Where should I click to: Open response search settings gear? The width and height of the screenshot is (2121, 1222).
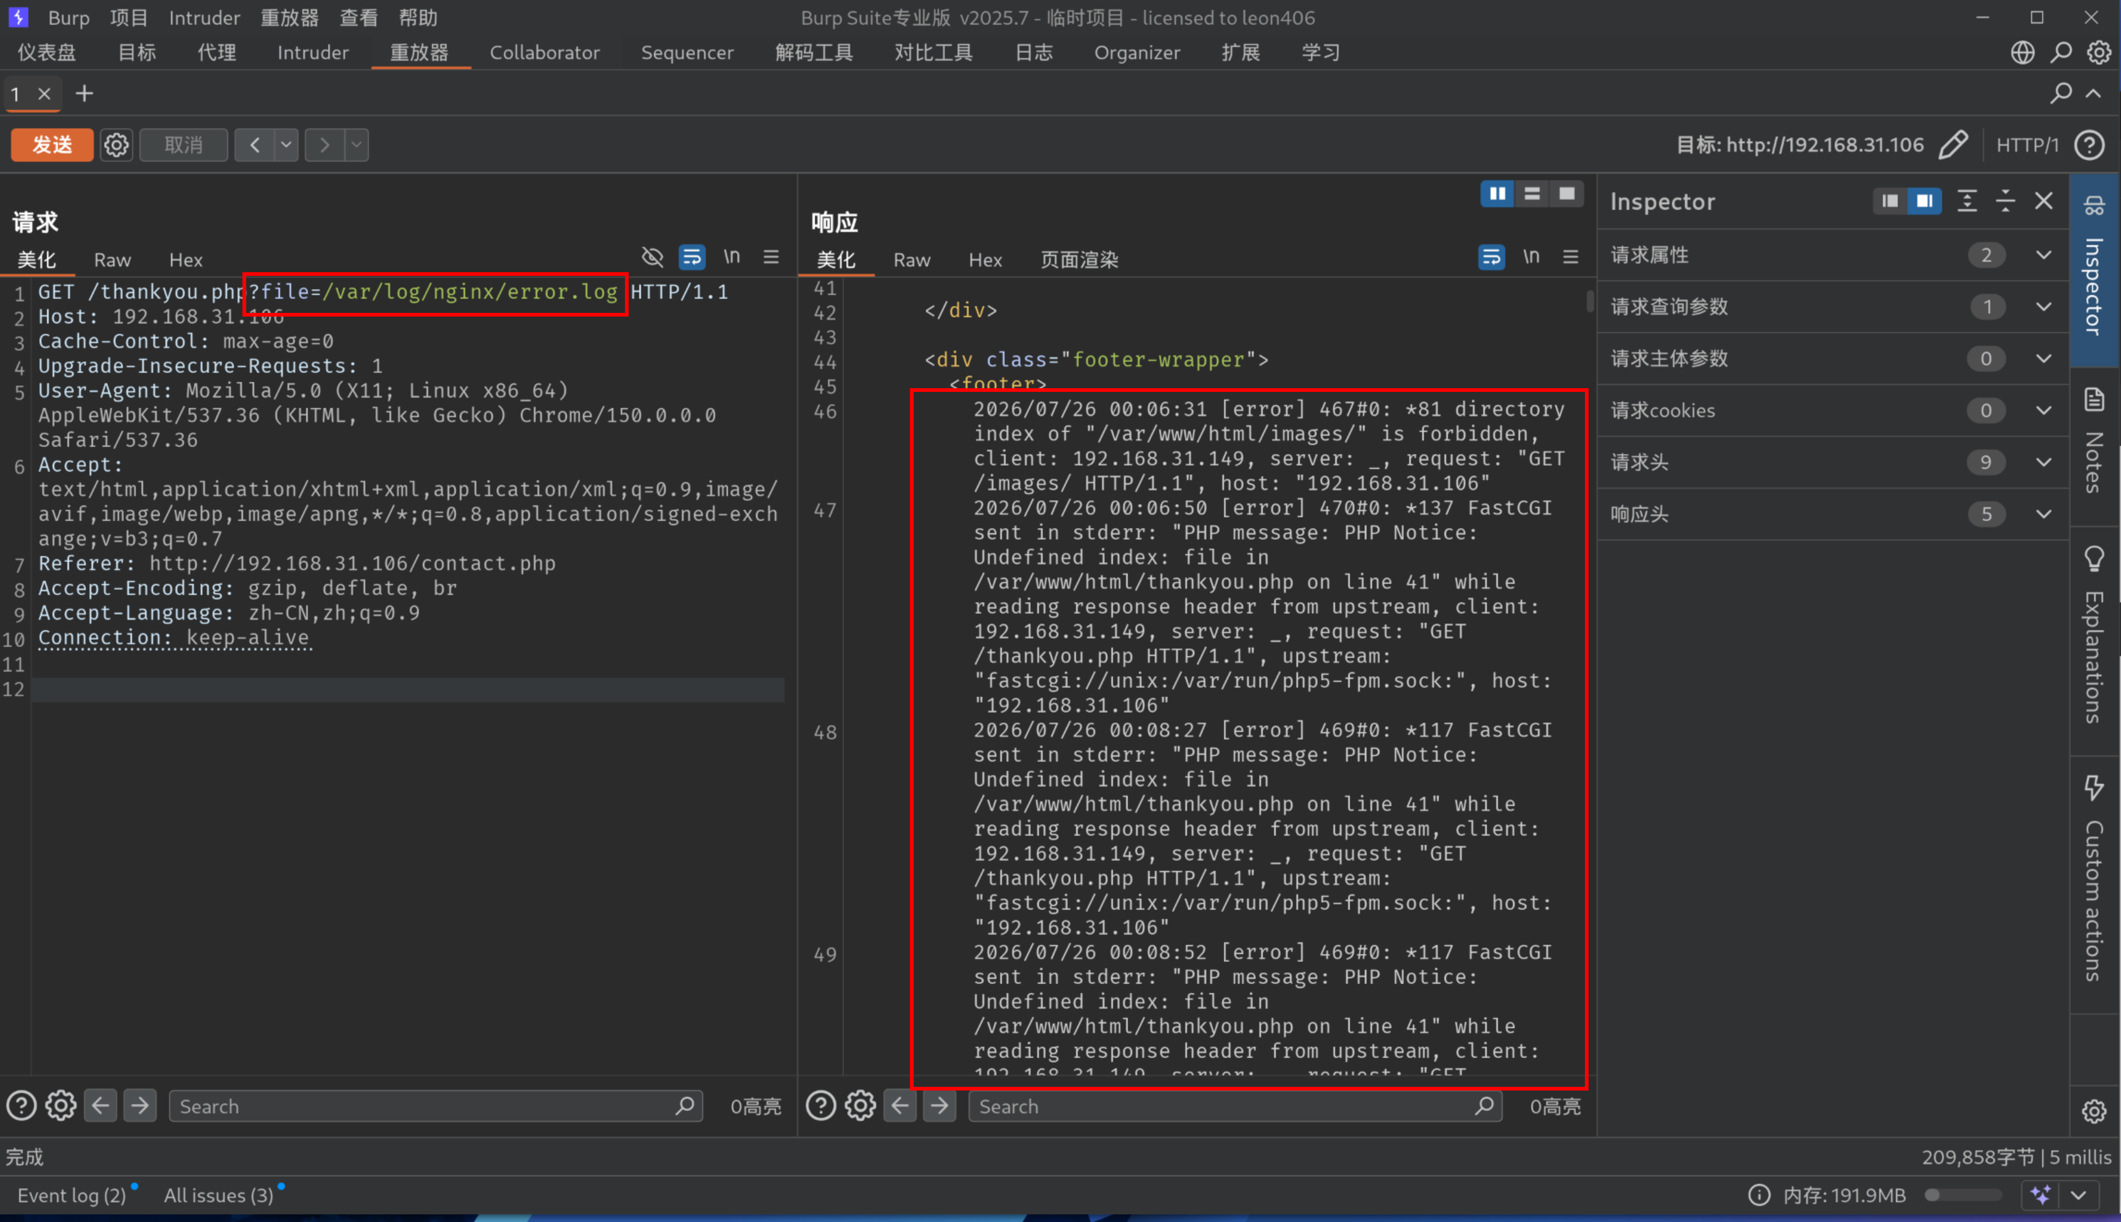(x=859, y=1106)
